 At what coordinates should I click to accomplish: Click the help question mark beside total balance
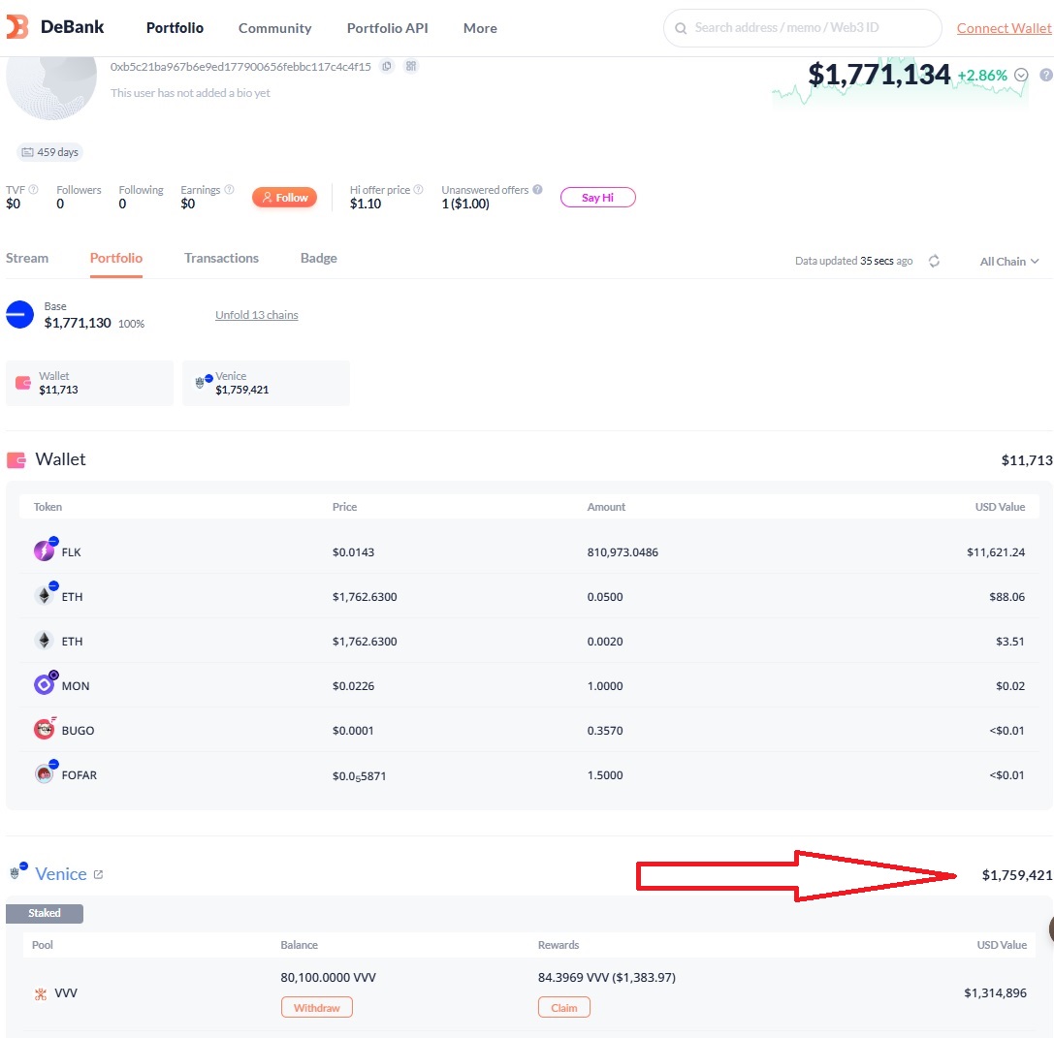[x=1046, y=75]
